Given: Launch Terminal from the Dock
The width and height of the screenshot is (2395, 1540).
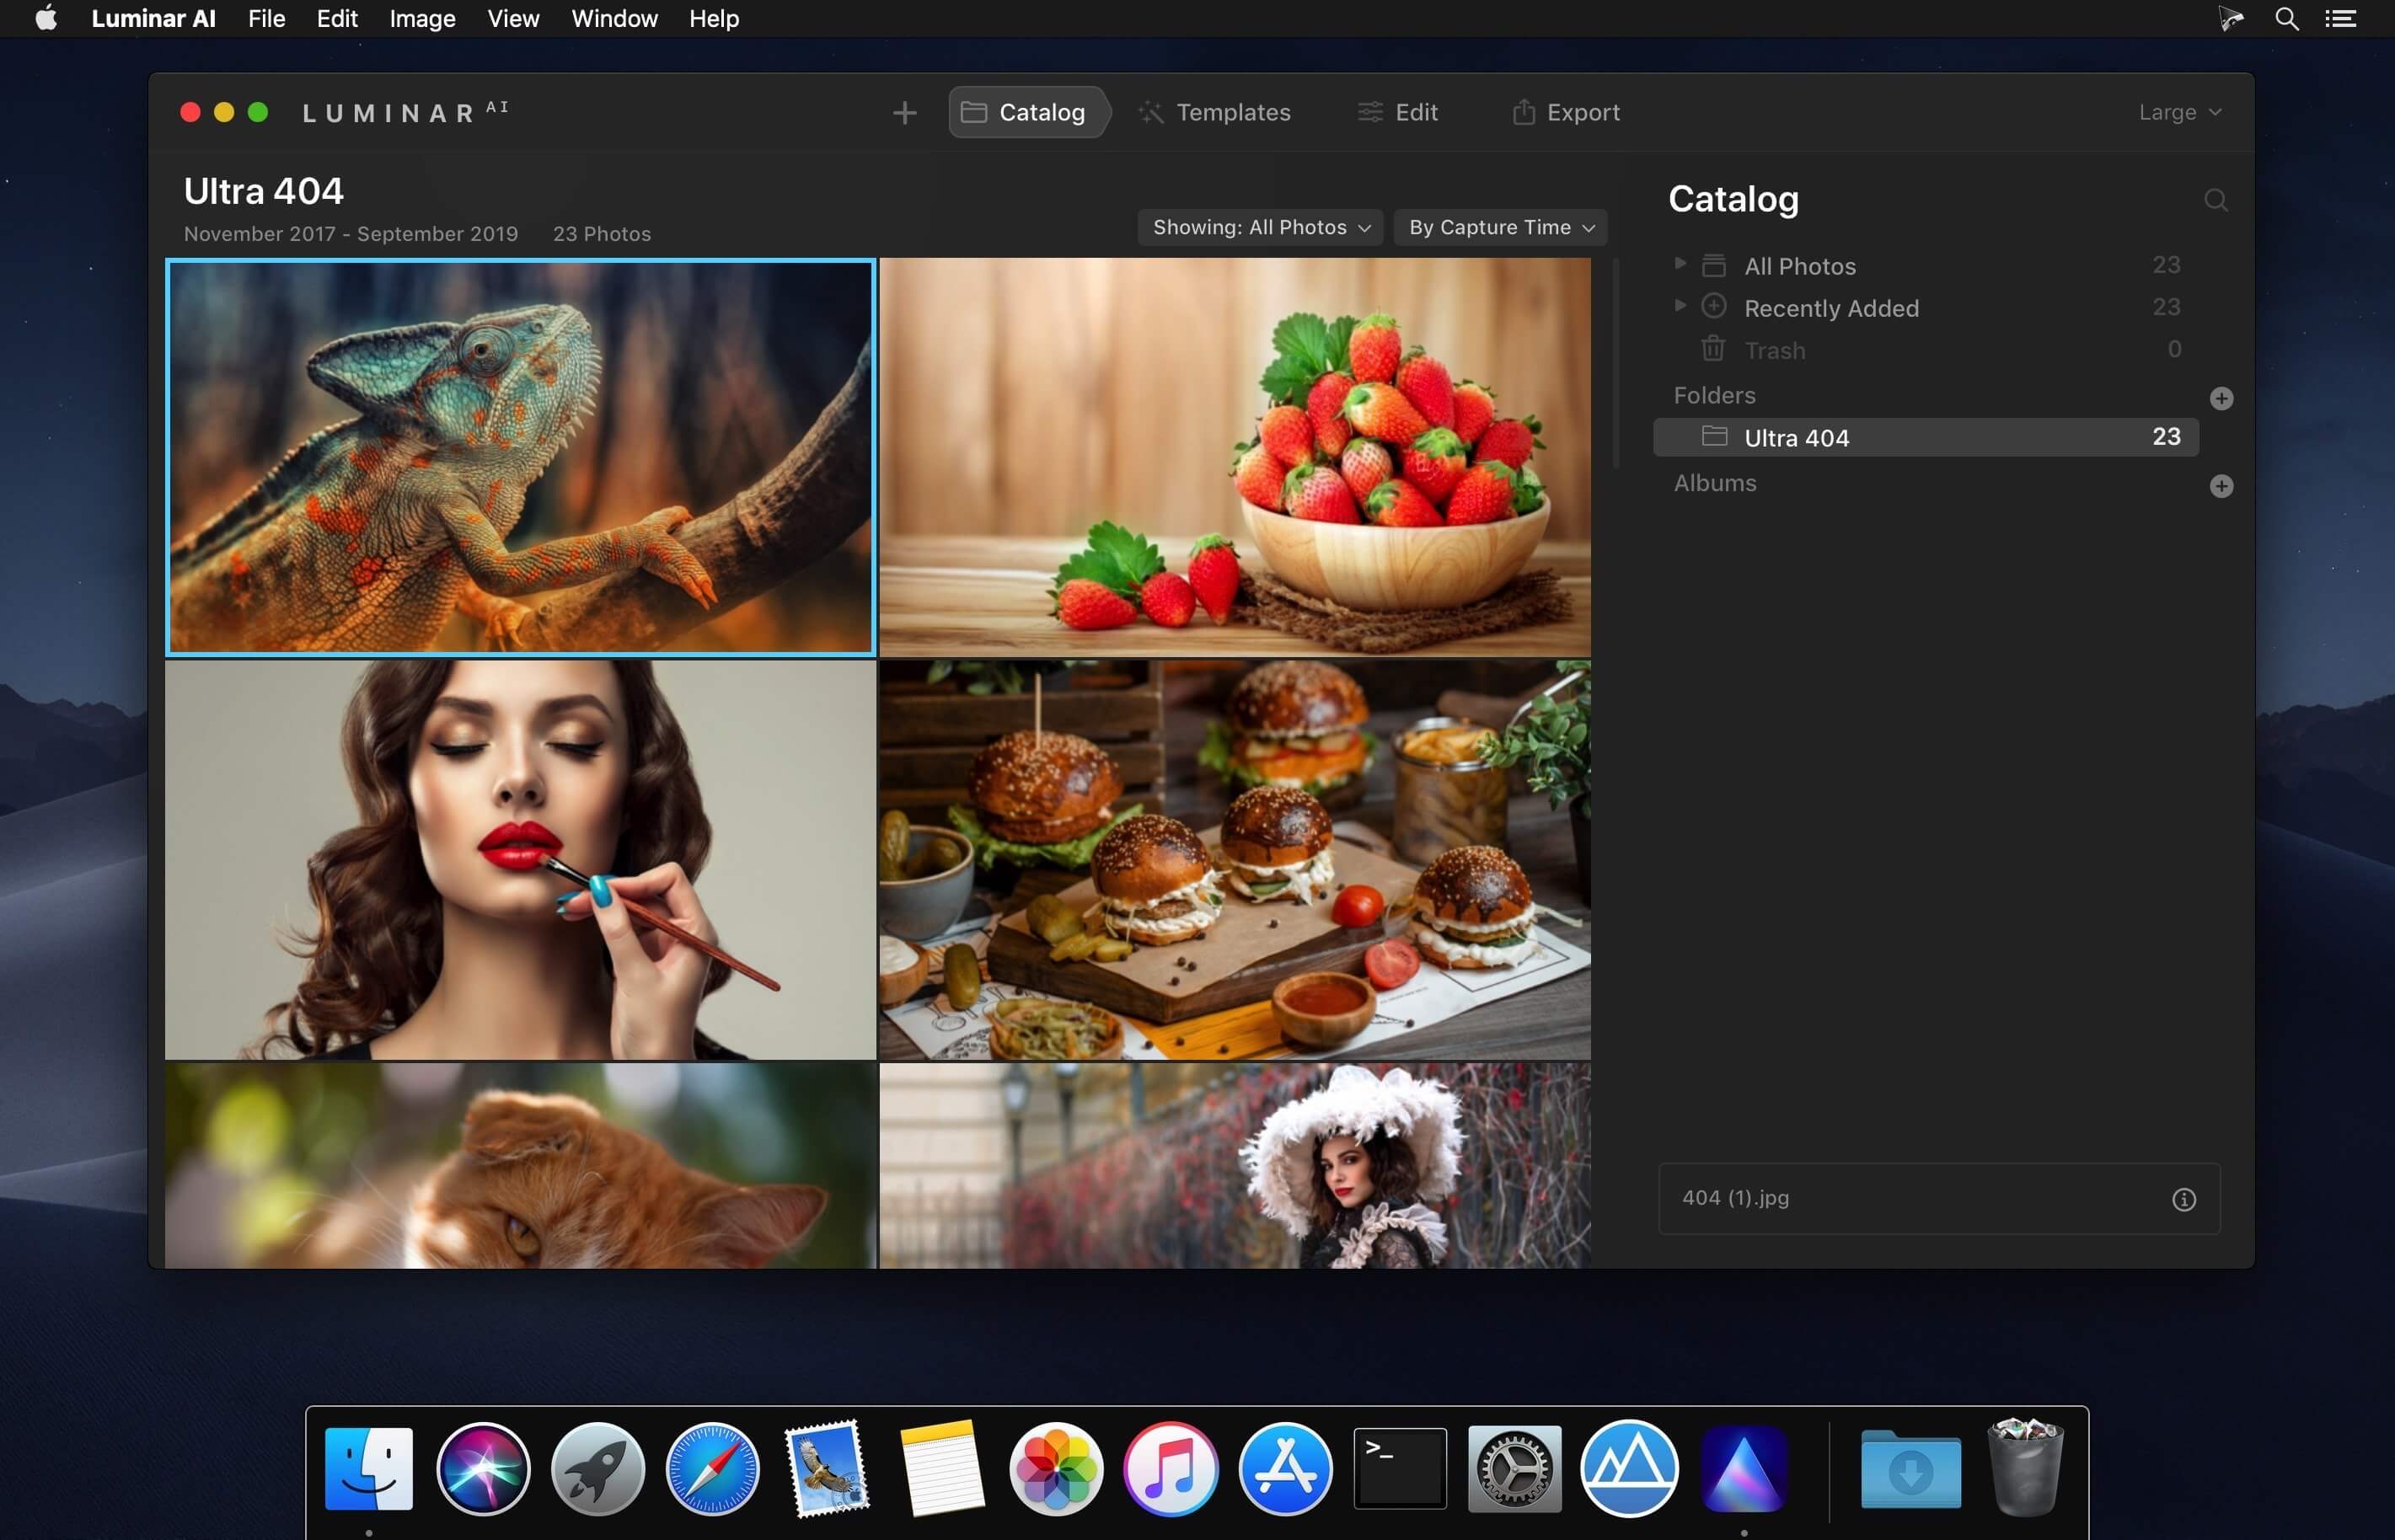Looking at the screenshot, I should tap(1399, 1470).
